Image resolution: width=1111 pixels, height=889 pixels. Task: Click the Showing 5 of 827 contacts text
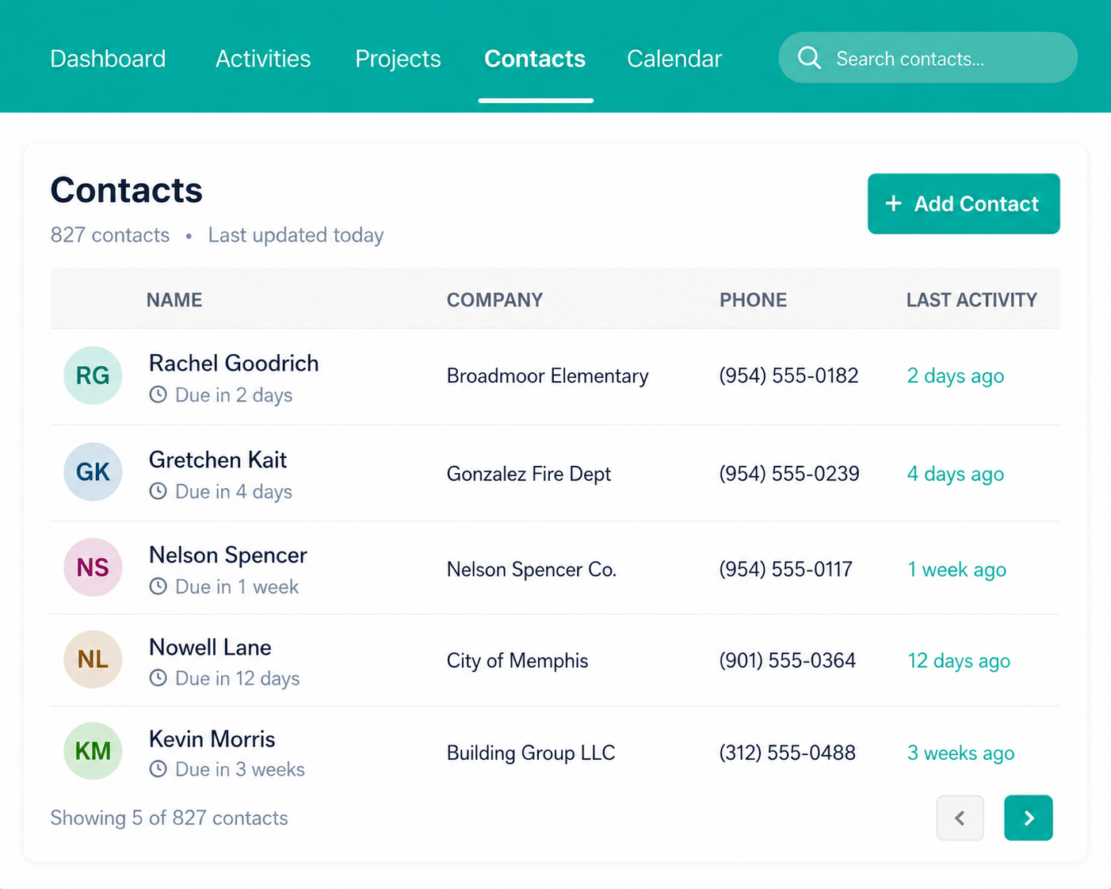pos(169,818)
